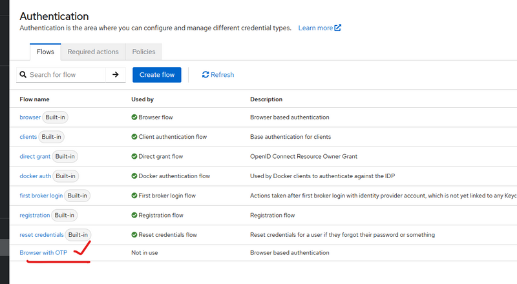Click green check icon for Direct grant flow

[134, 157]
